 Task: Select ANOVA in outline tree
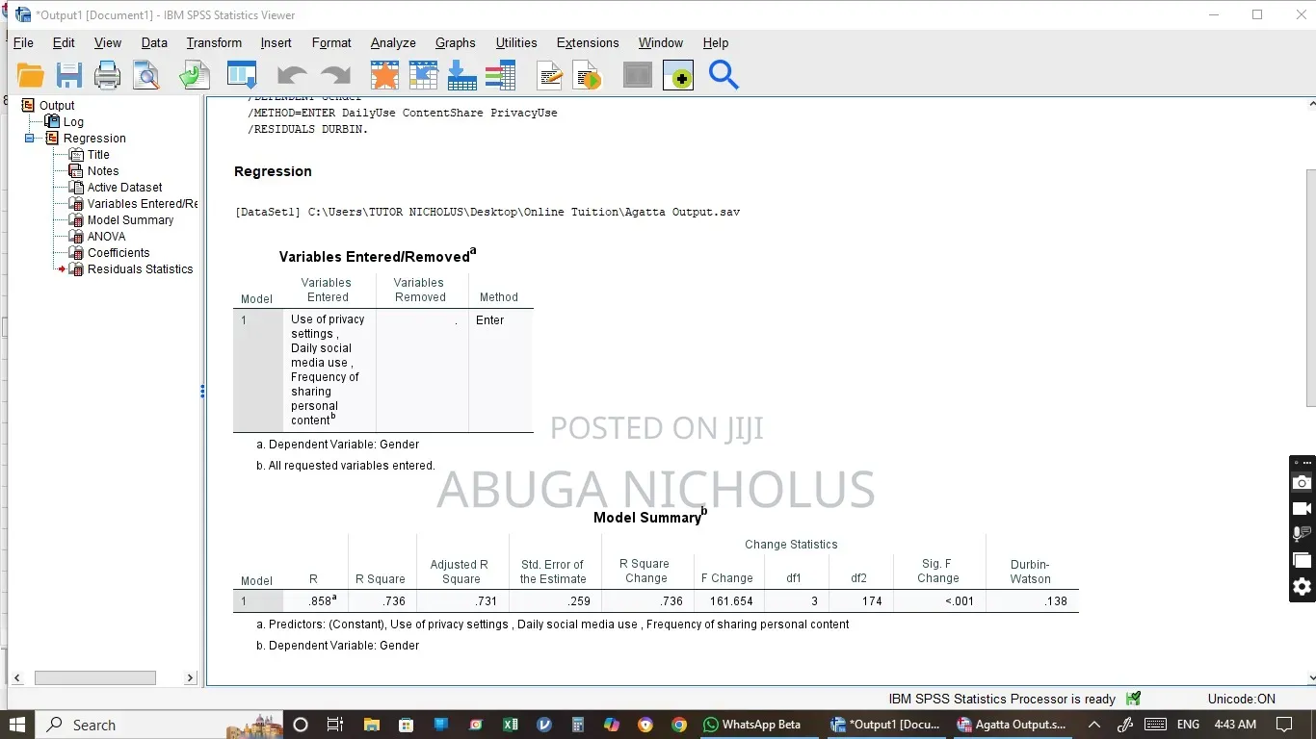tap(106, 237)
